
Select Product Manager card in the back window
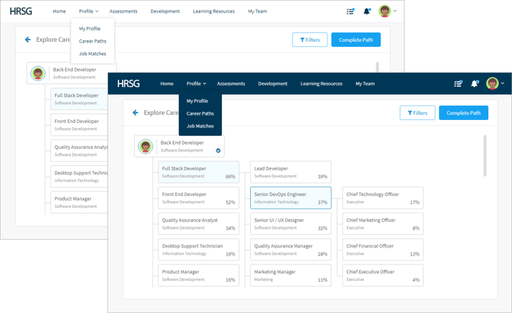(x=79, y=203)
